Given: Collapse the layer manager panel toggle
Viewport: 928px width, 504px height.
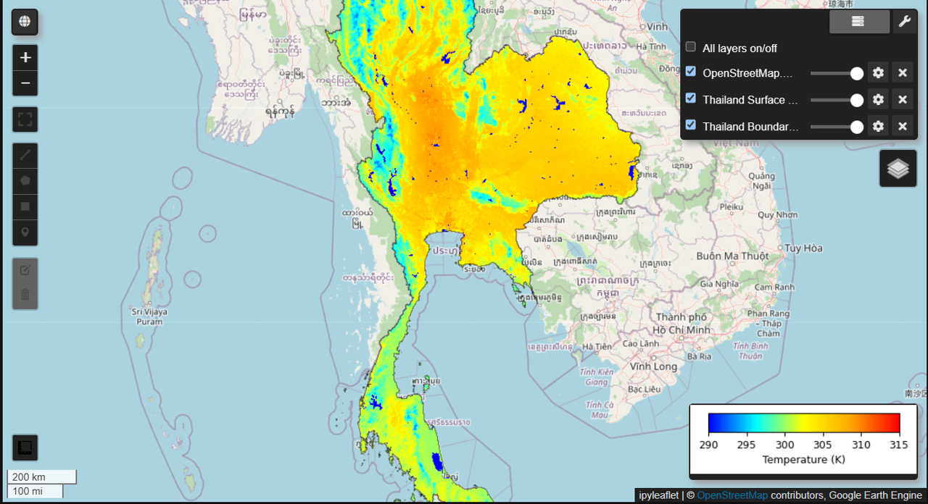Looking at the screenshot, I should click(x=859, y=22).
